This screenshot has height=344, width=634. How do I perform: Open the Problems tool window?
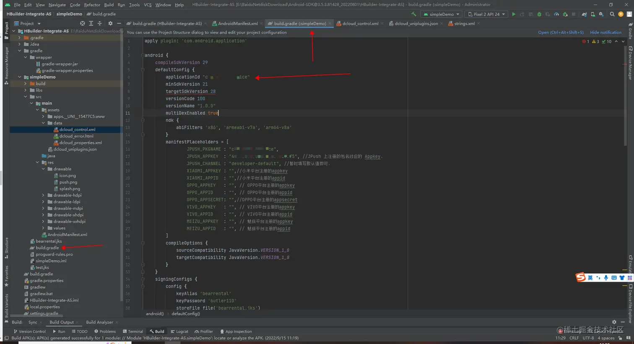105,331
